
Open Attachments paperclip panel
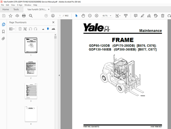[3, 39]
